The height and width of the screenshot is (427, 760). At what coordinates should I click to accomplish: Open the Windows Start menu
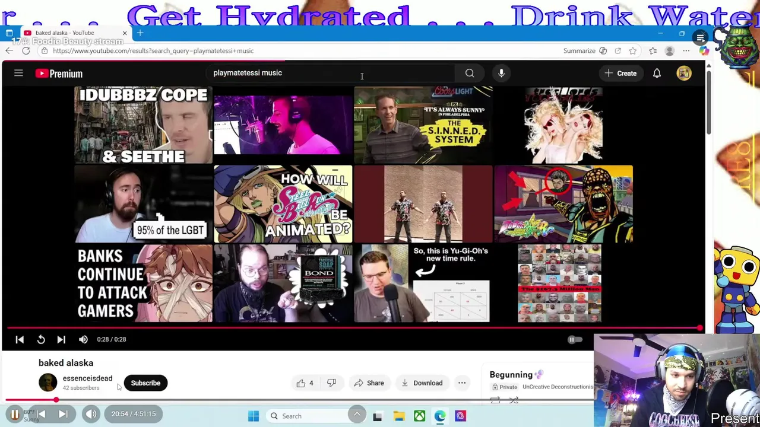254,416
